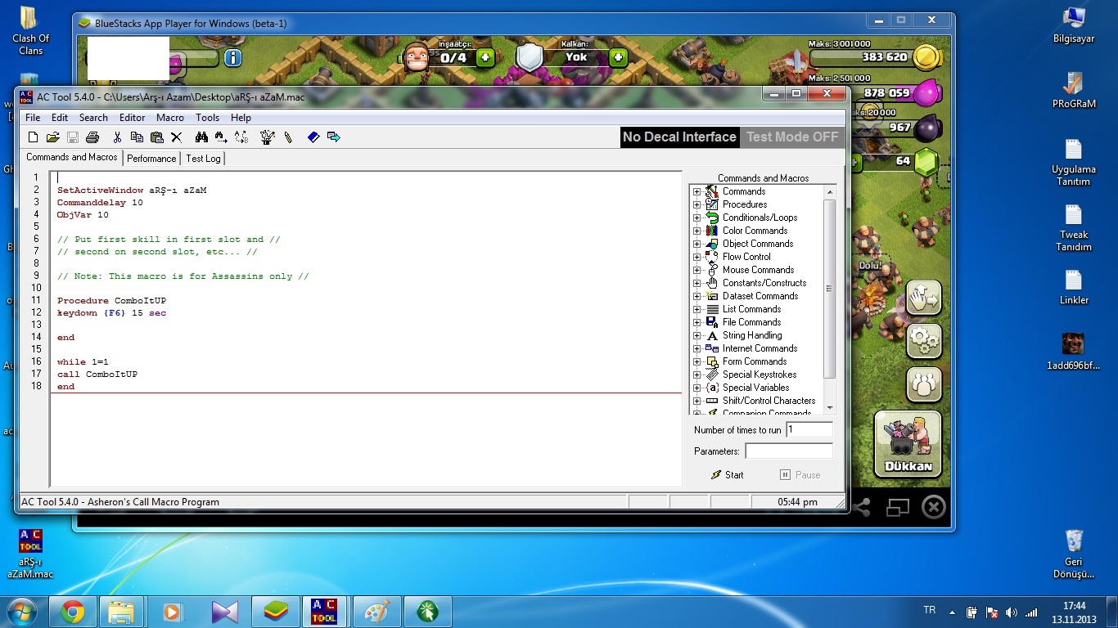Open the File menu

(x=33, y=118)
